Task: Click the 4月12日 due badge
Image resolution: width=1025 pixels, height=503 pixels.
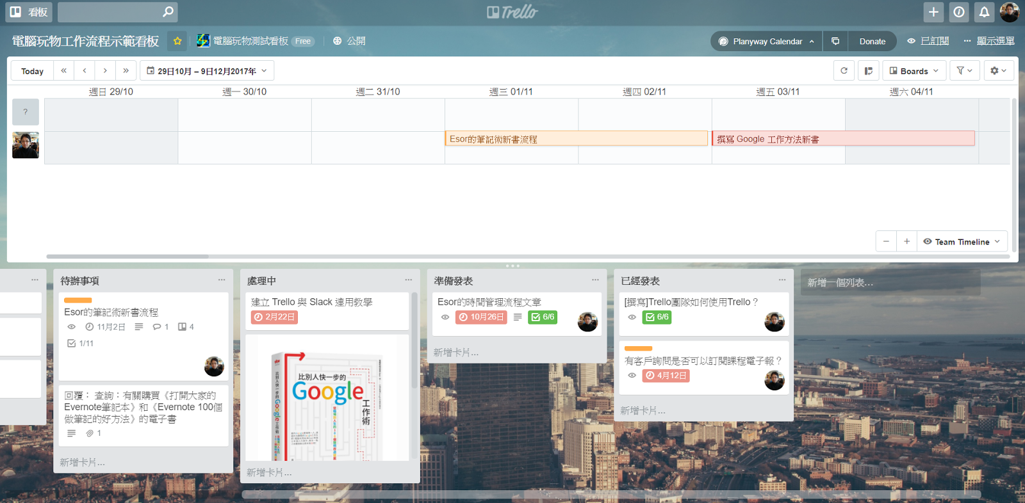Action: coord(666,376)
